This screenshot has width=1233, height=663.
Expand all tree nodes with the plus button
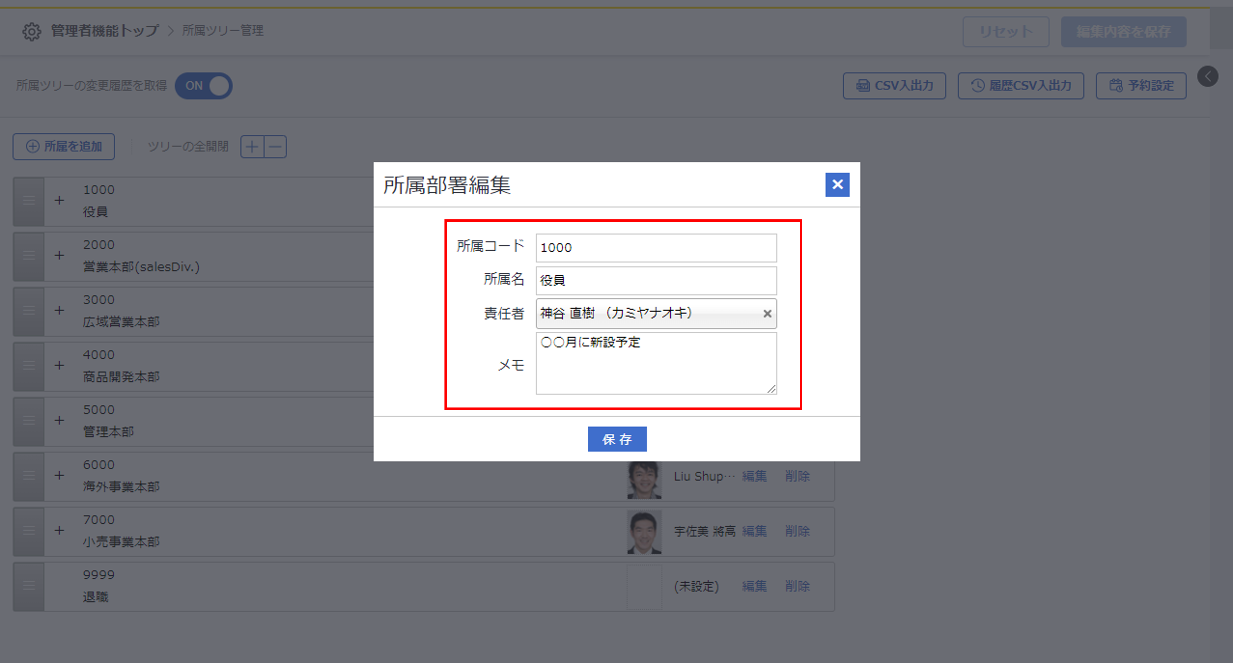[252, 147]
